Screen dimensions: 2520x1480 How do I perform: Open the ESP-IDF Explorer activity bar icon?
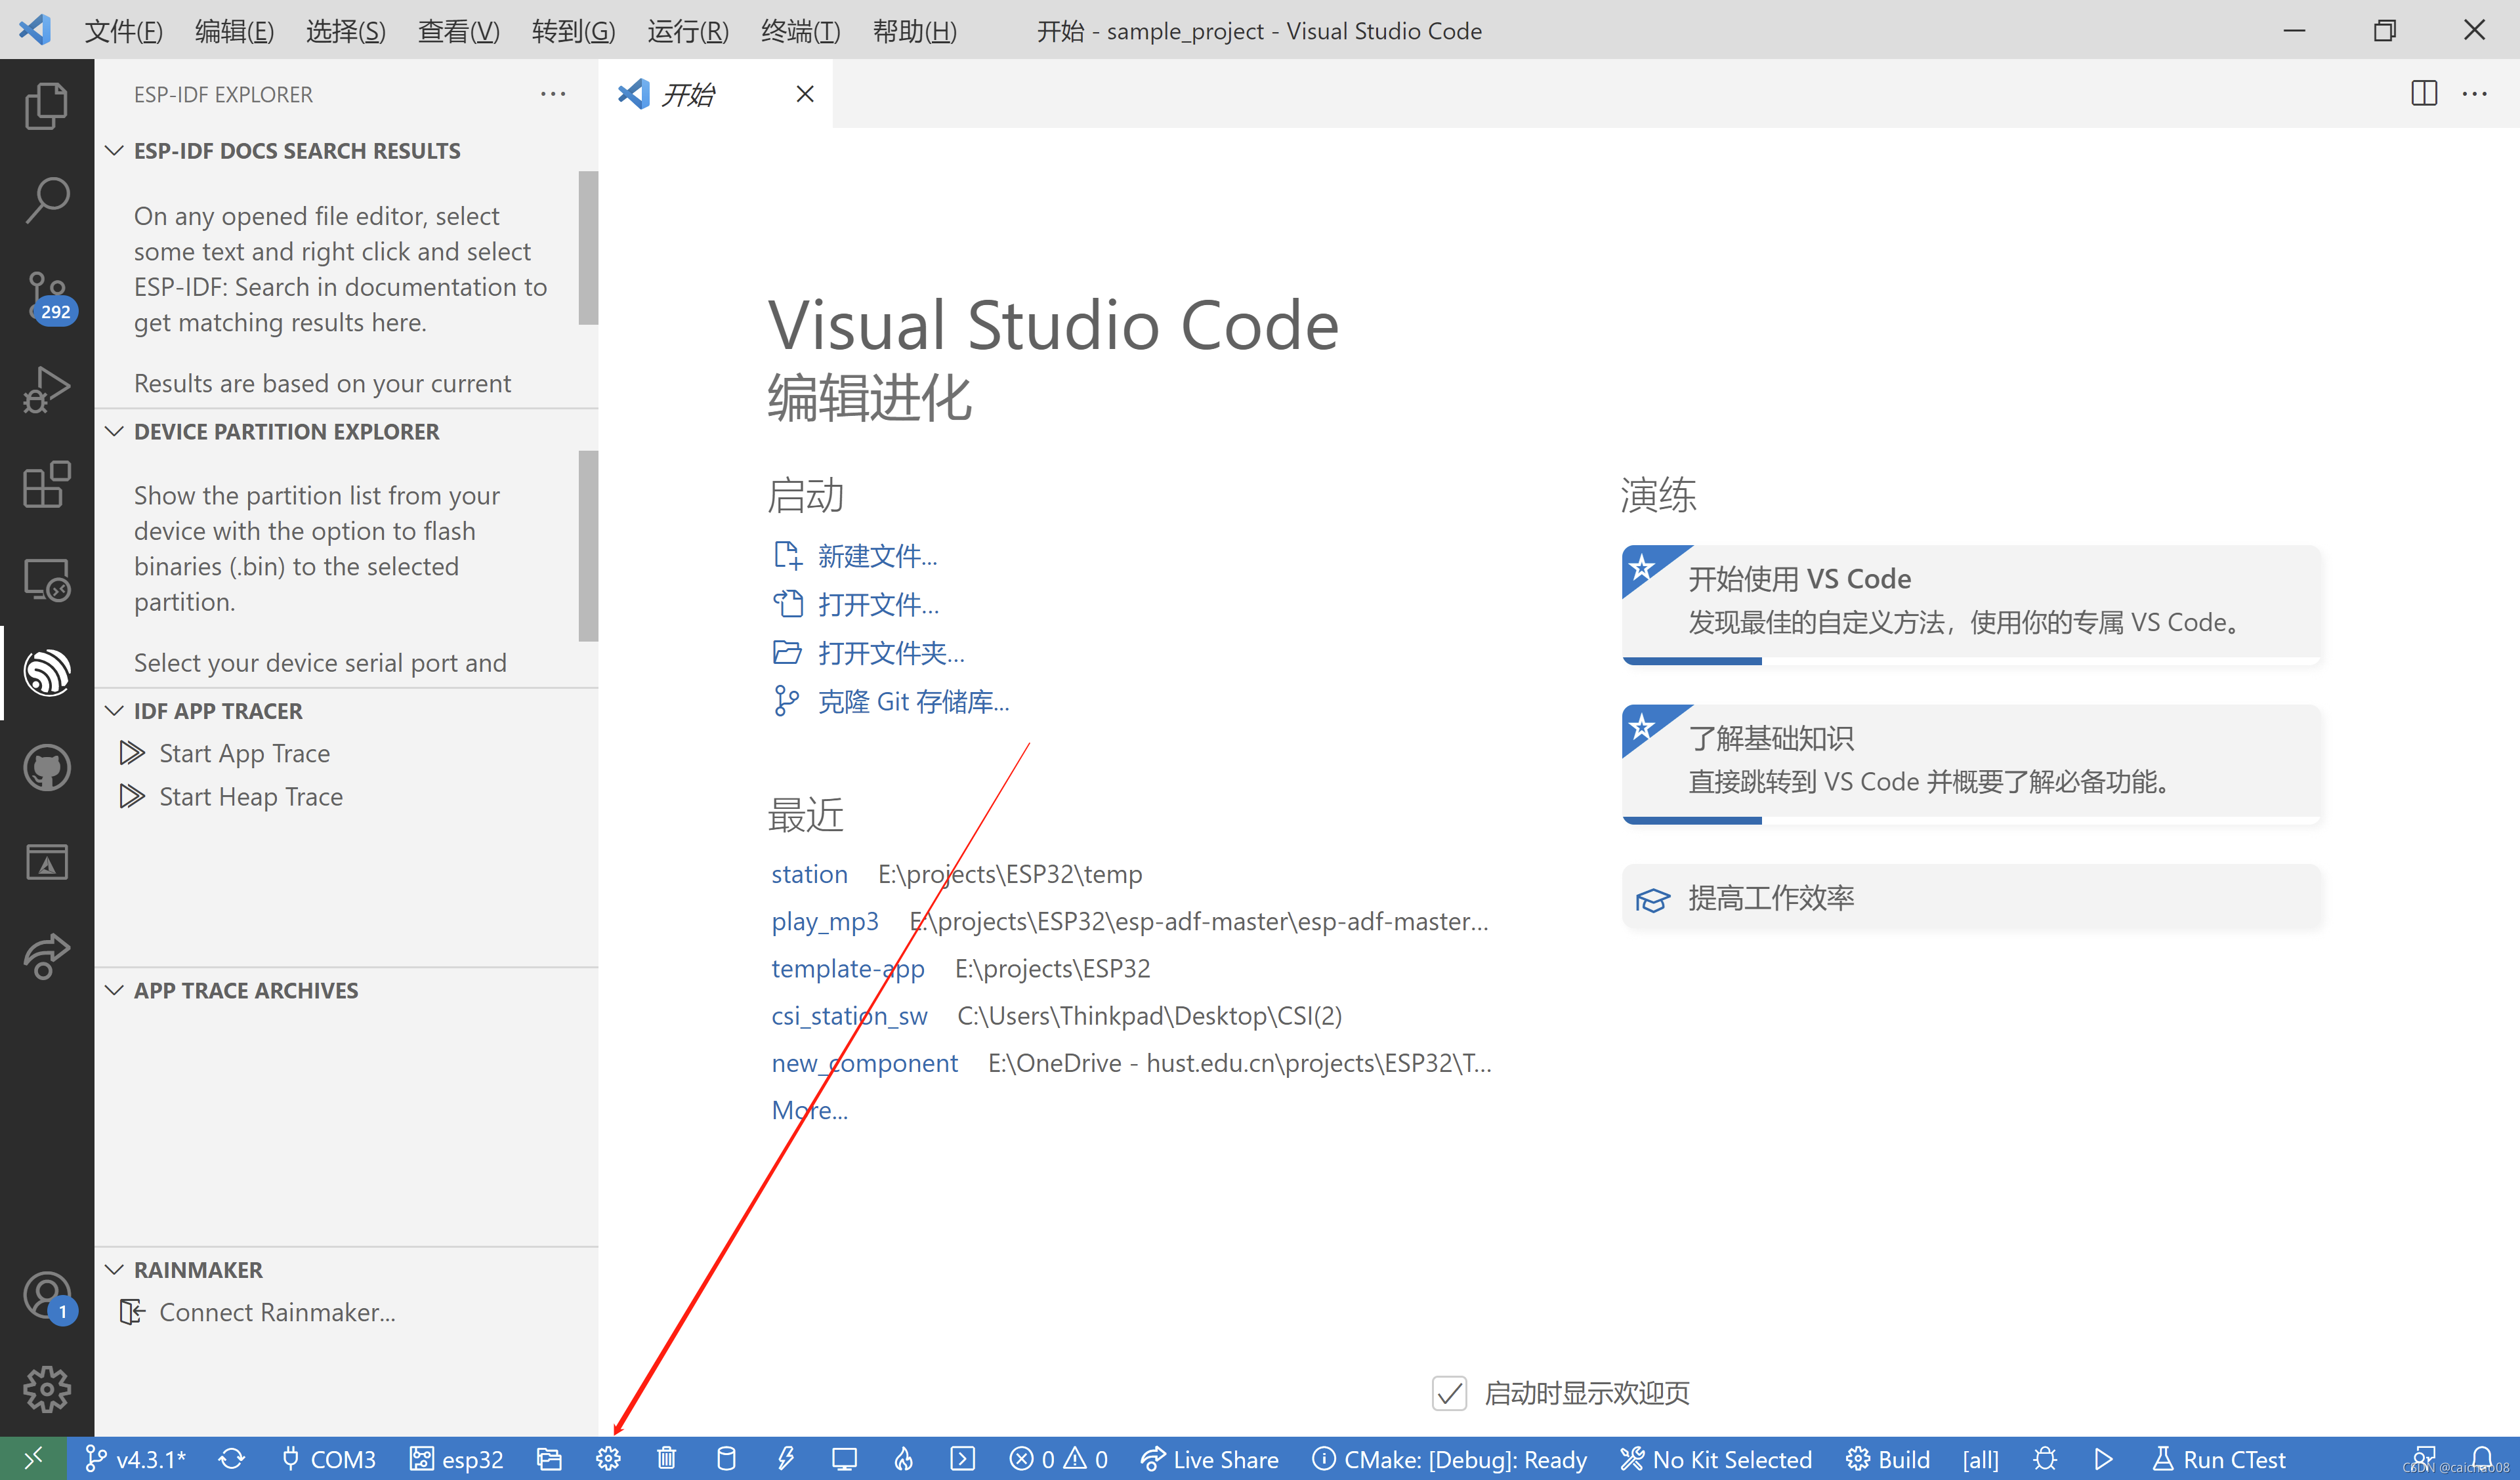point(47,672)
